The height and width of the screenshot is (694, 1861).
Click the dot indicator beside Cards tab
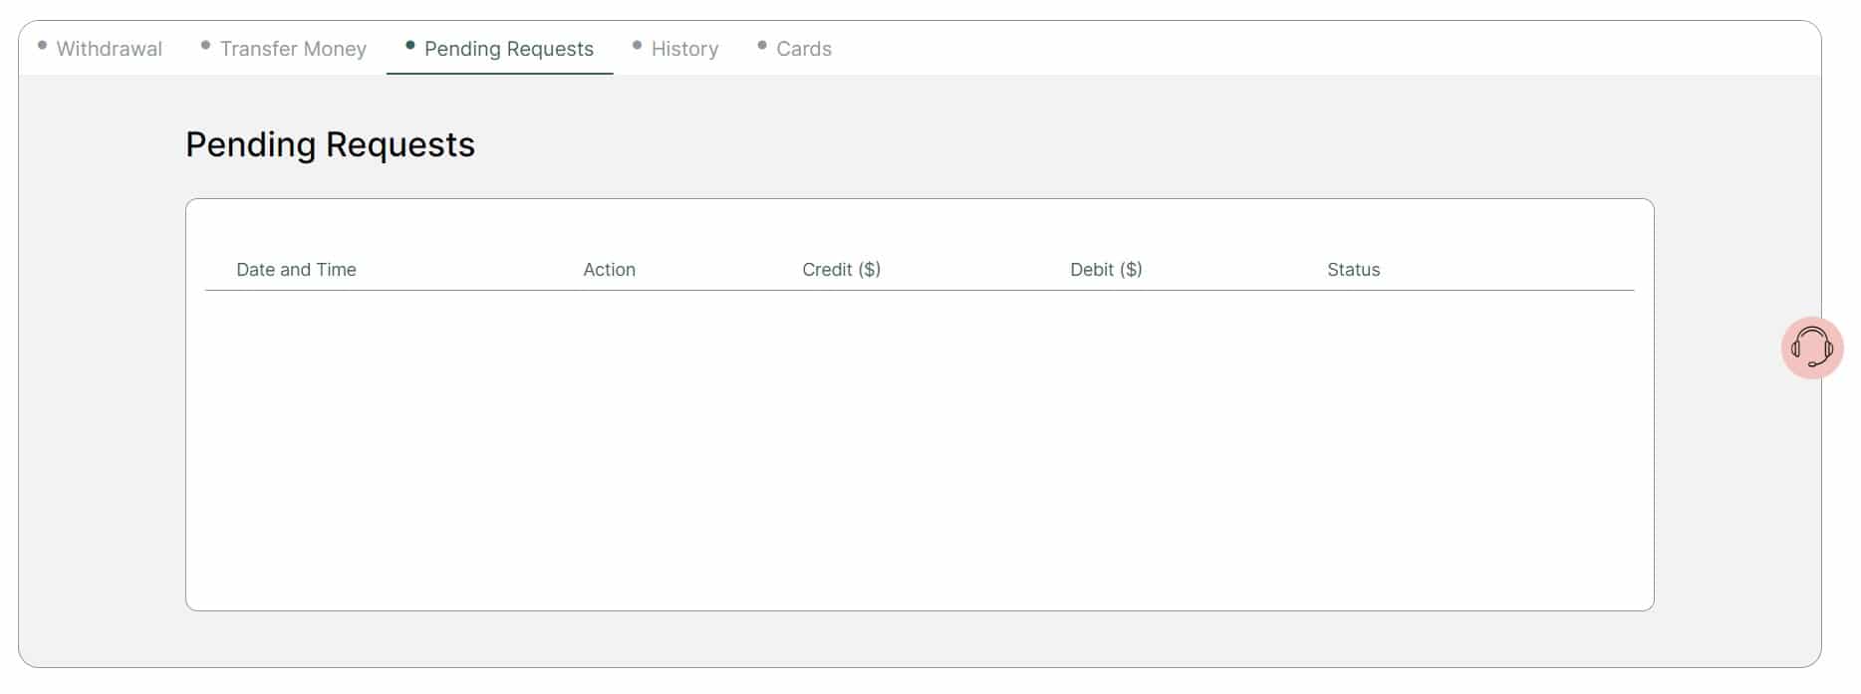(761, 43)
